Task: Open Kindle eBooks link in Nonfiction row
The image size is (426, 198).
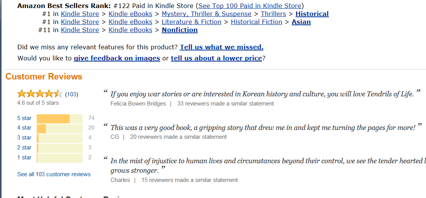Action: (130, 30)
